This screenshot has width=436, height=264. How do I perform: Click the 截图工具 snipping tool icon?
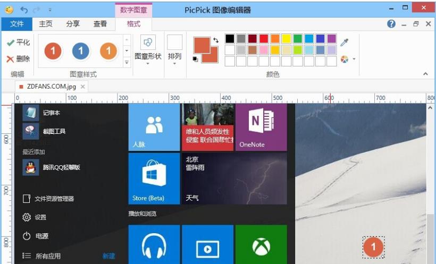point(31,131)
